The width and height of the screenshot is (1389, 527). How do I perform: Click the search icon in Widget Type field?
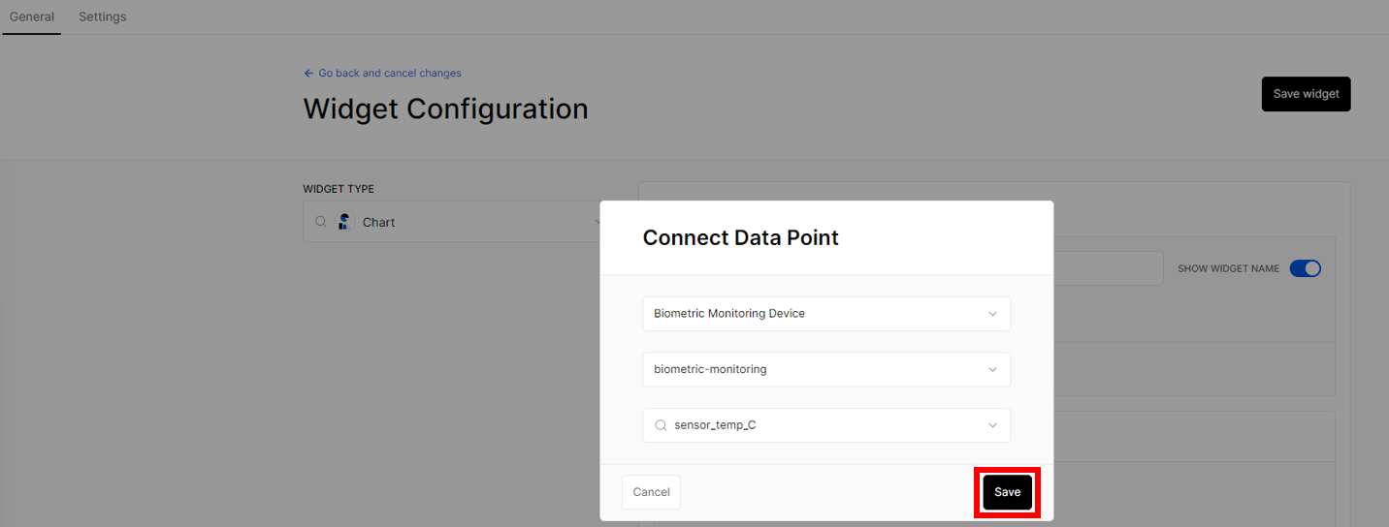tap(321, 222)
